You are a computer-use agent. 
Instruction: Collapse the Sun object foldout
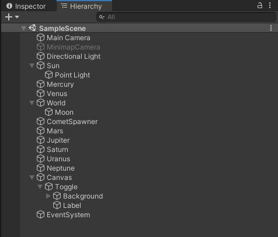pos(32,66)
